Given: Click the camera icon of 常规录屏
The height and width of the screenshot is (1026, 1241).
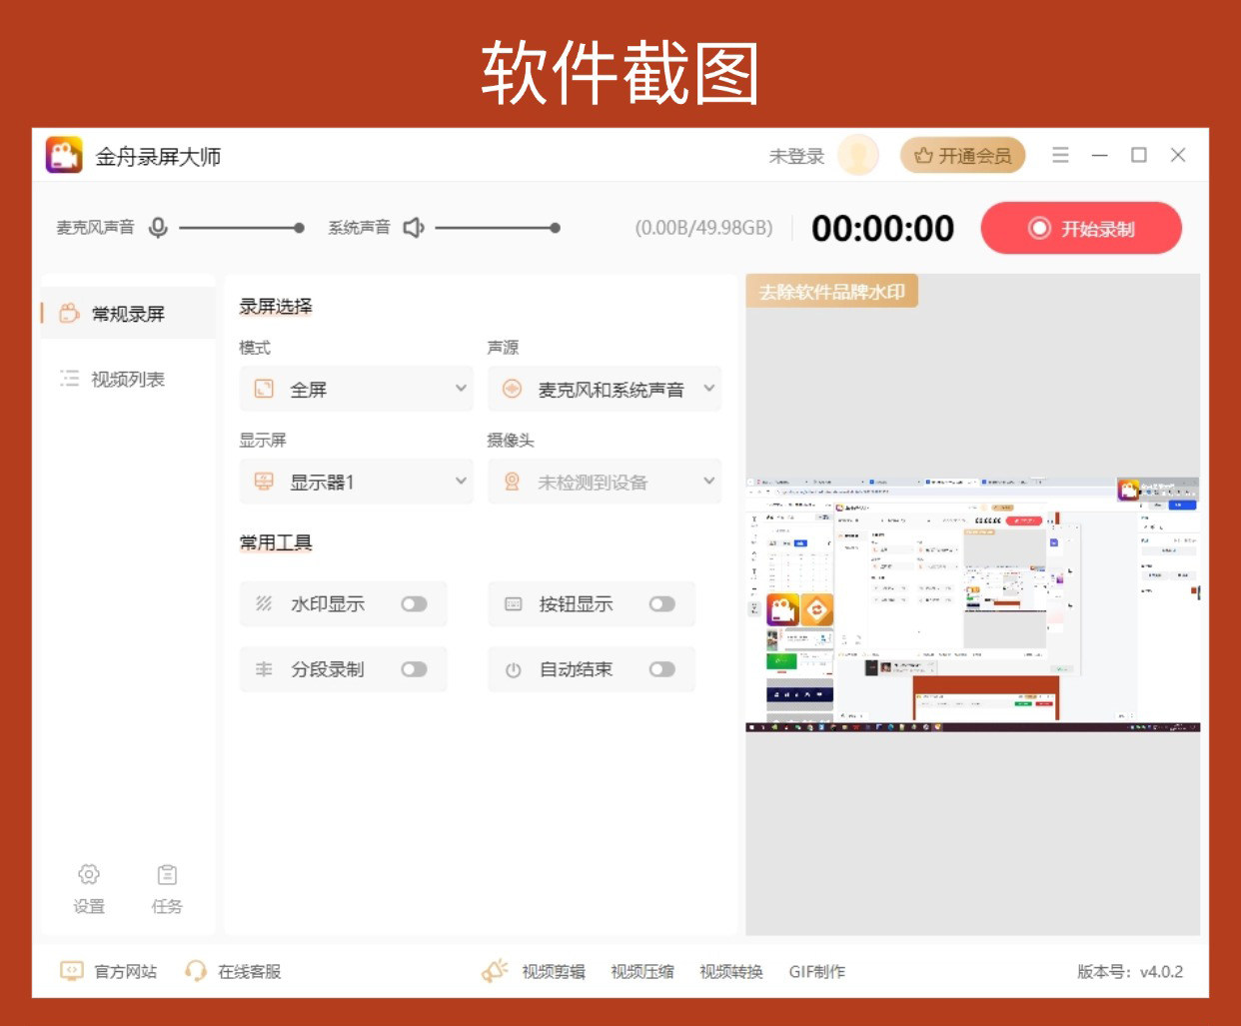Looking at the screenshot, I should (69, 313).
